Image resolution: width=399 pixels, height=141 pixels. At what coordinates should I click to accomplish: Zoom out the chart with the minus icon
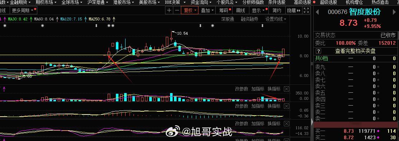pyautogui.click(x=177, y=10)
